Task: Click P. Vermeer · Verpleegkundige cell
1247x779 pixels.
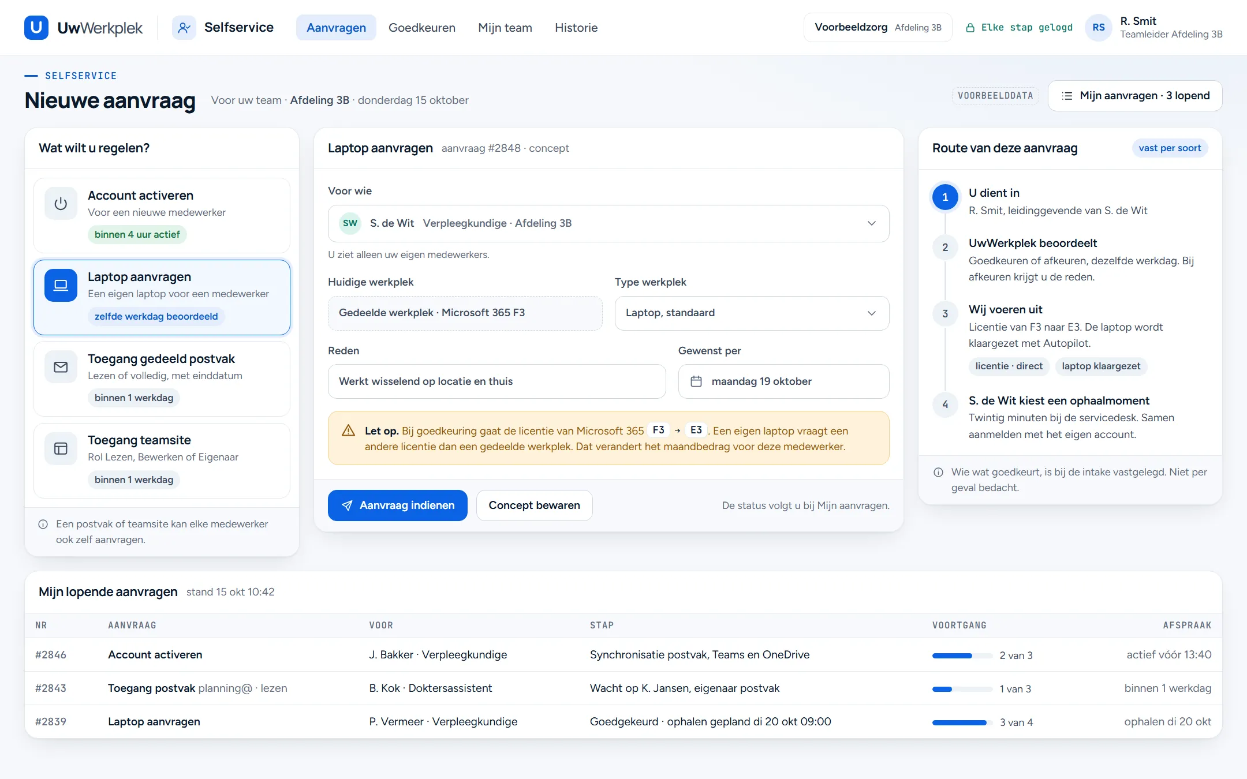Action: (x=443, y=722)
